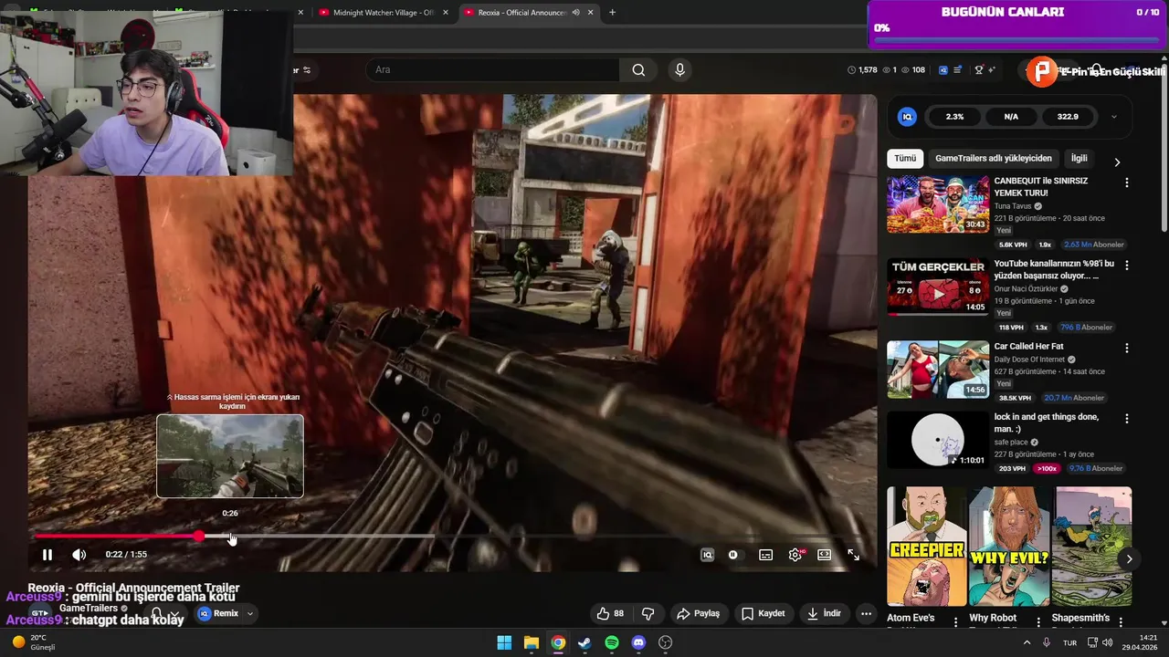
Task: Open the trophy icon in top bar
Action: point(979,70)
